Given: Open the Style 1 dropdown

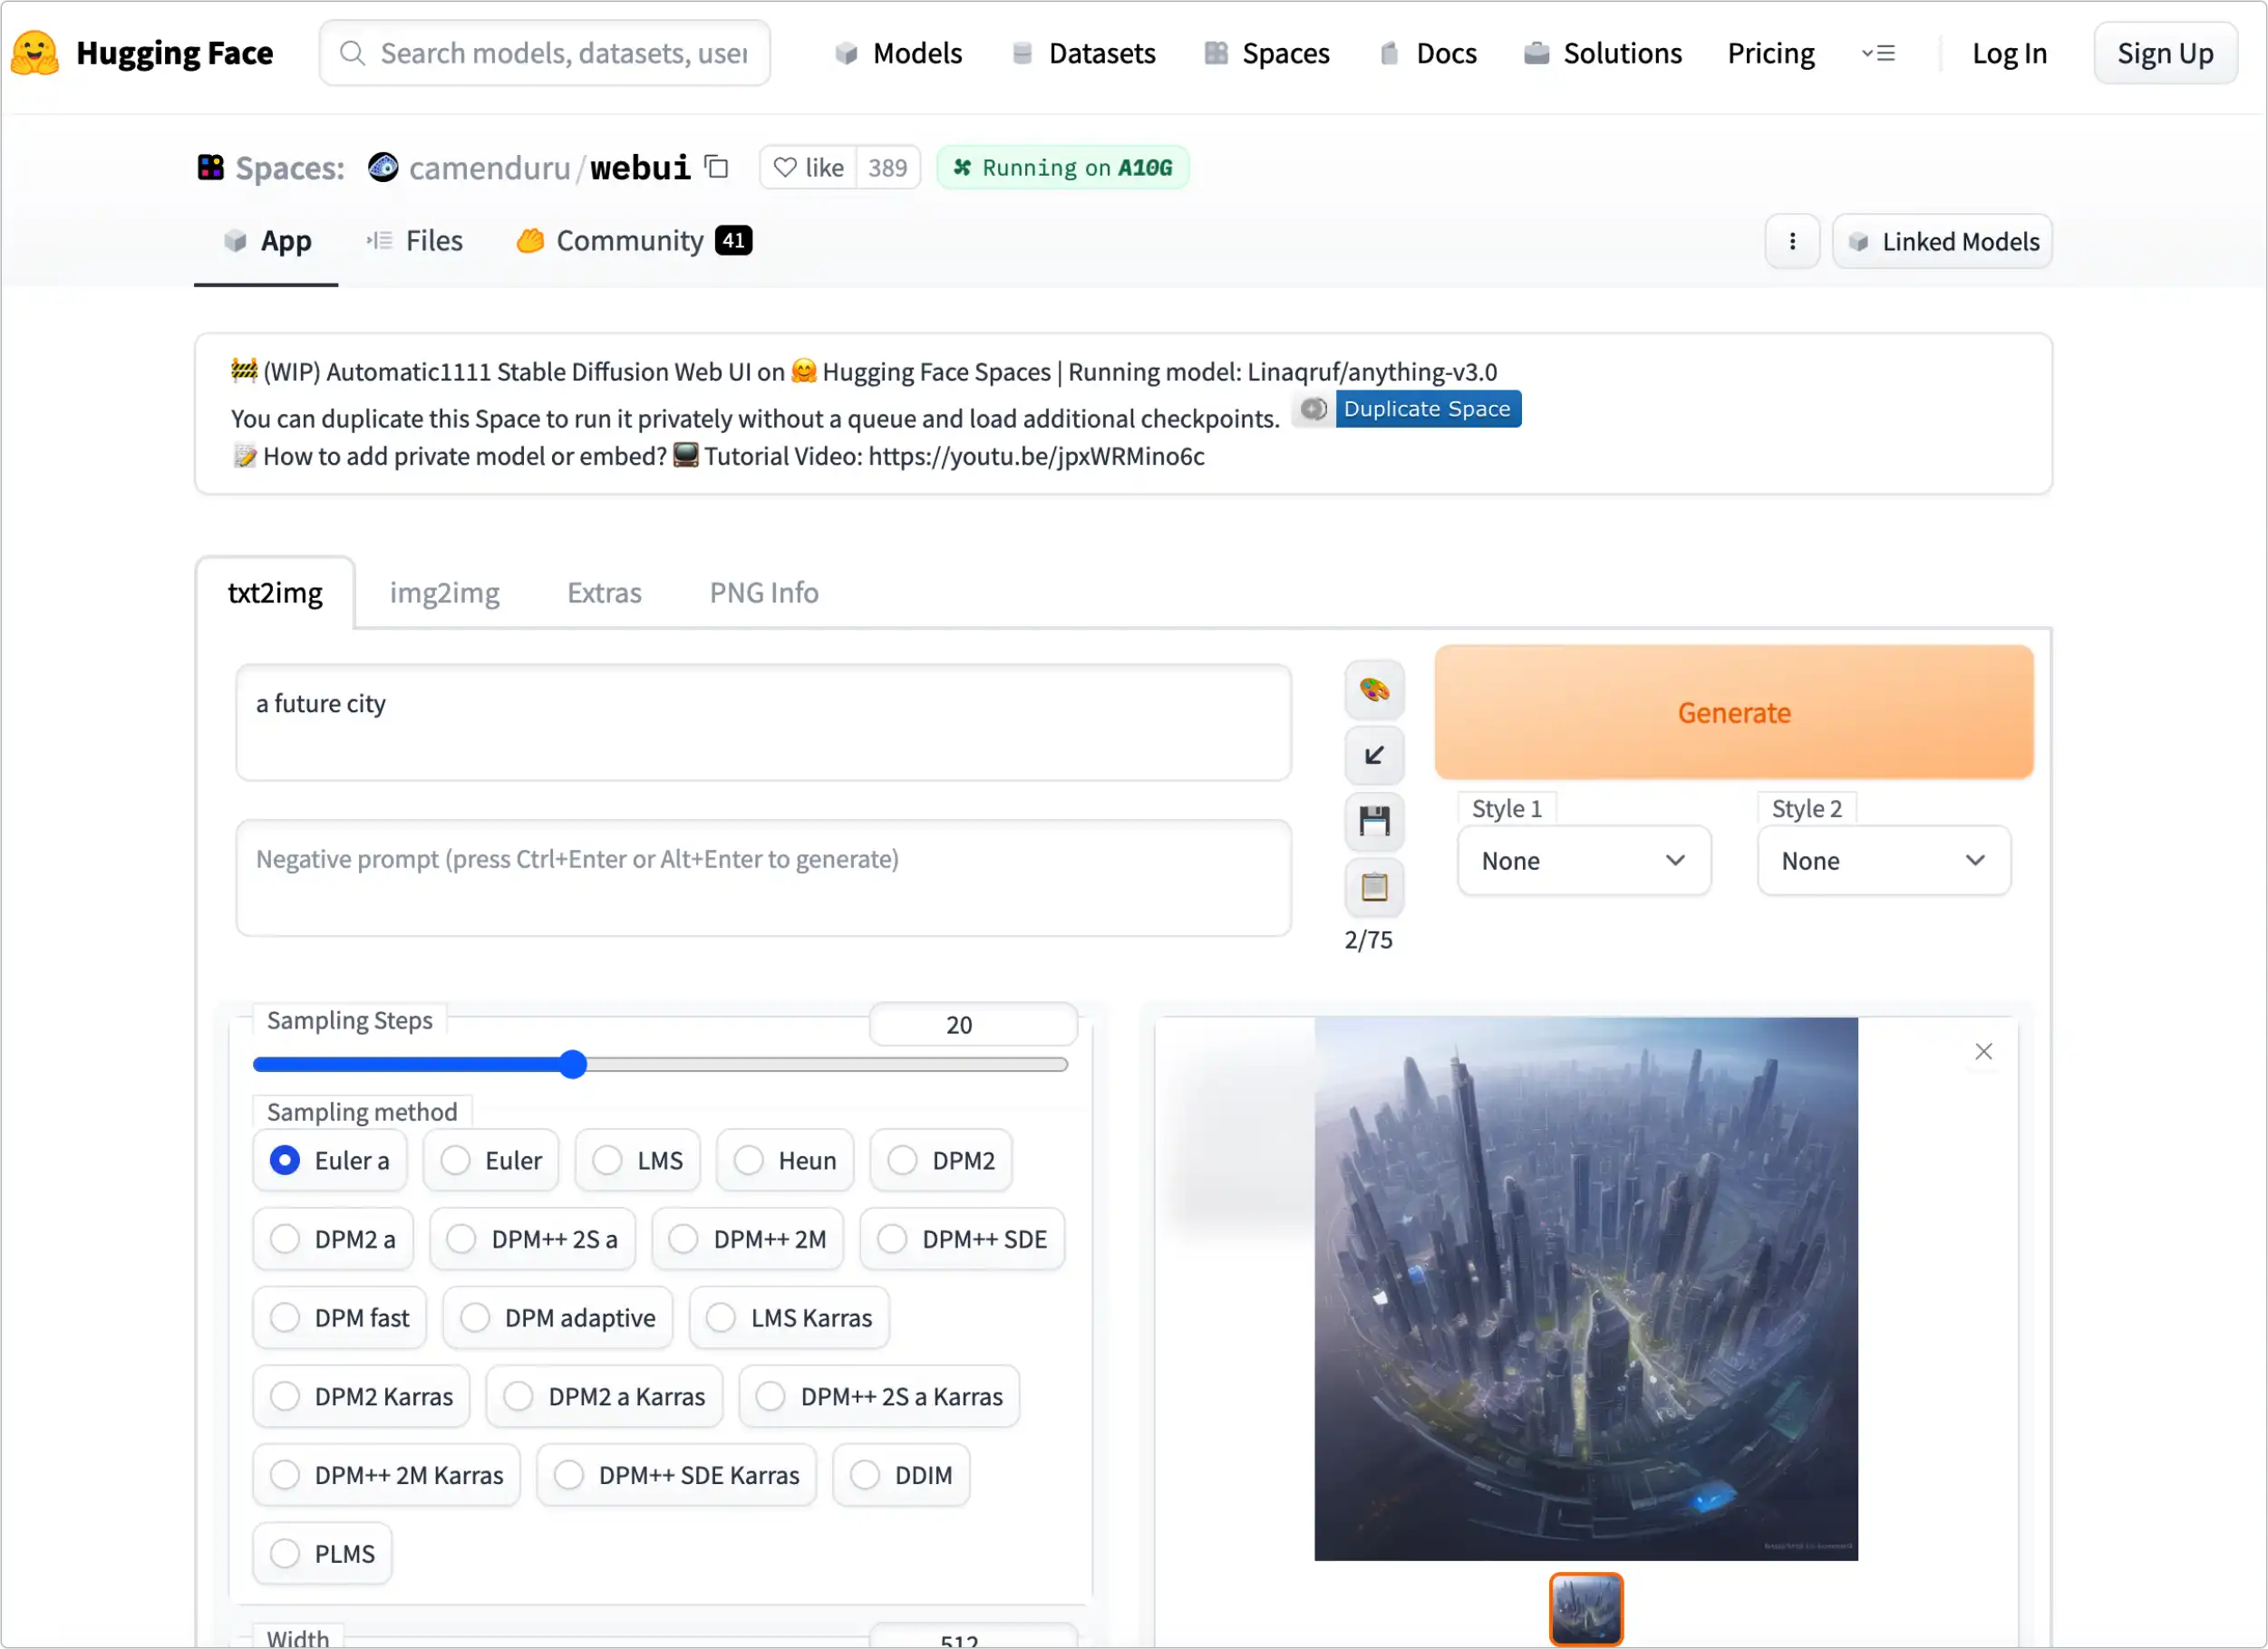Looking at the screenshot, I should (x=1583, y=861).
